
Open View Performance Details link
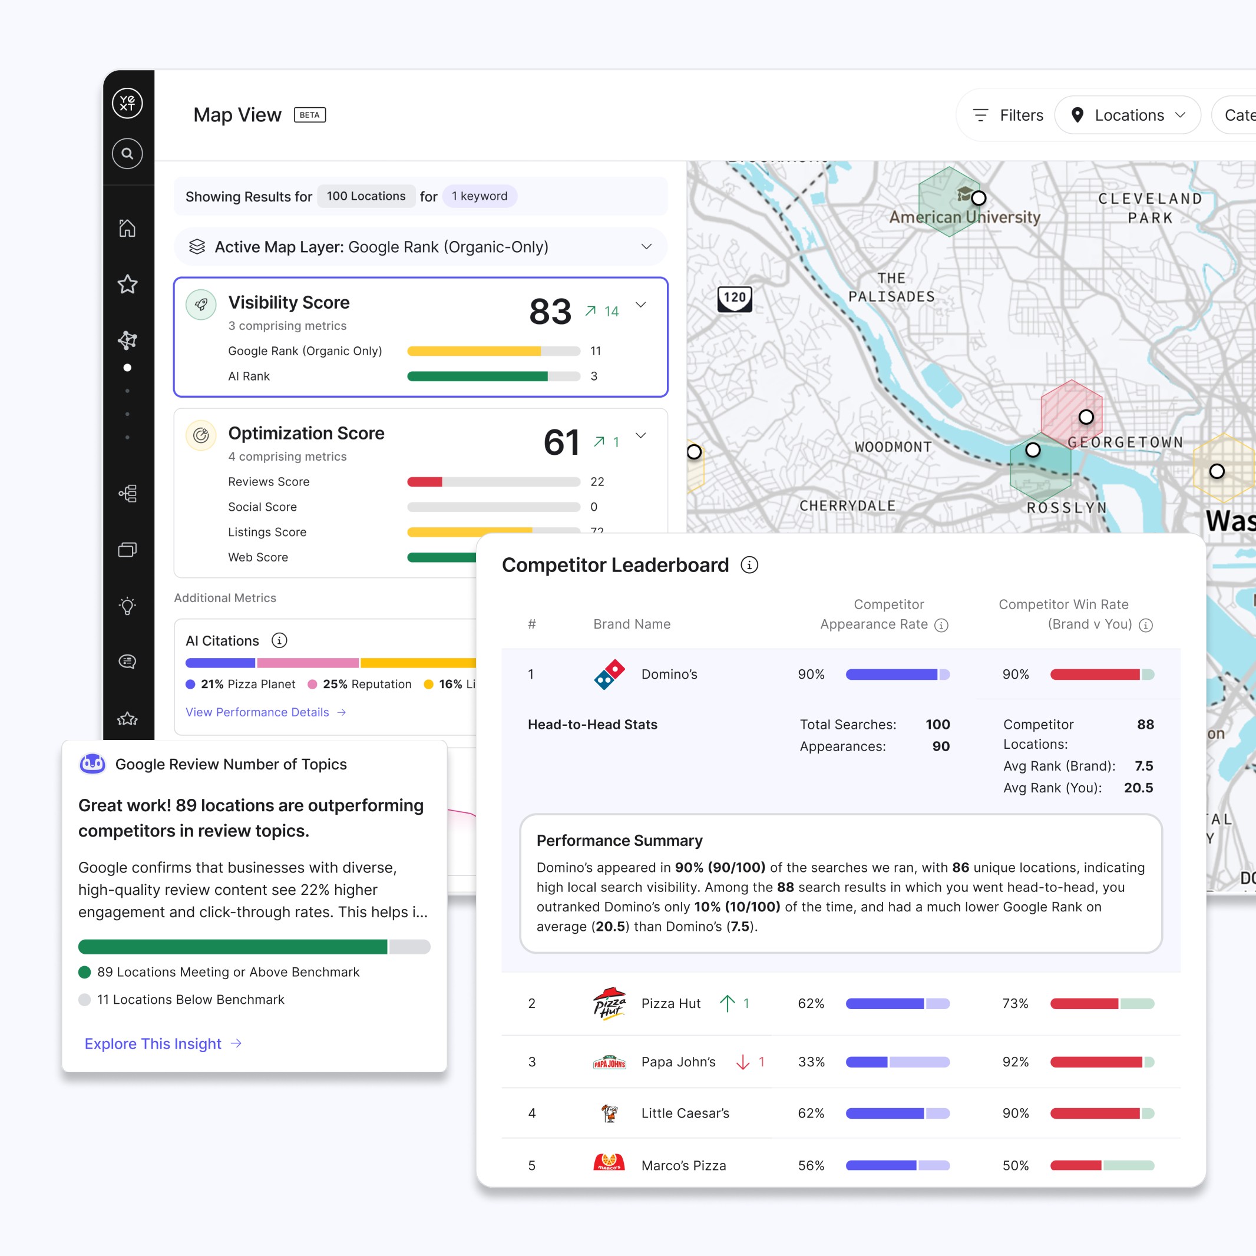[x=265, y=712]
